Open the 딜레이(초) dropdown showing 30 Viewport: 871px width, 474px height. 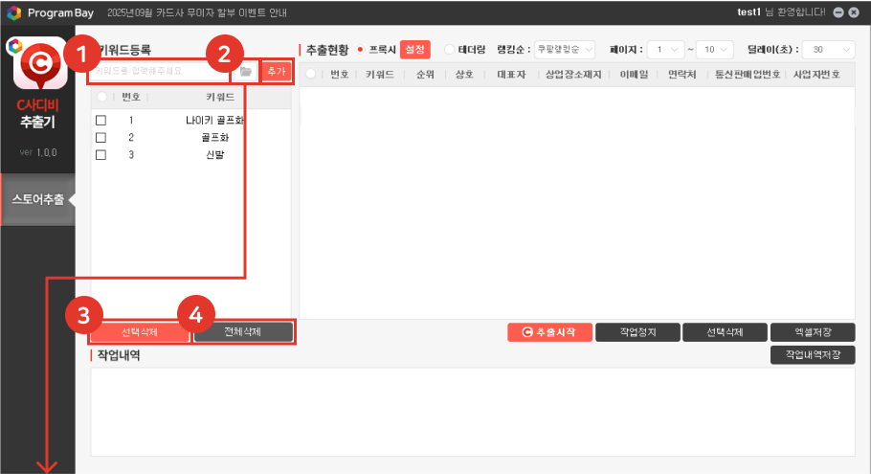tap(829, 50)
